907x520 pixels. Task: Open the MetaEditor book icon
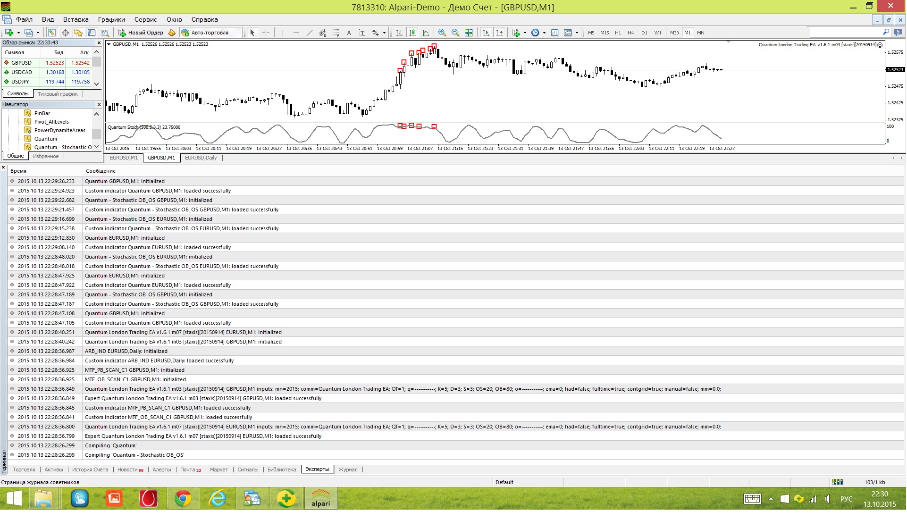[x=172, y=33]
